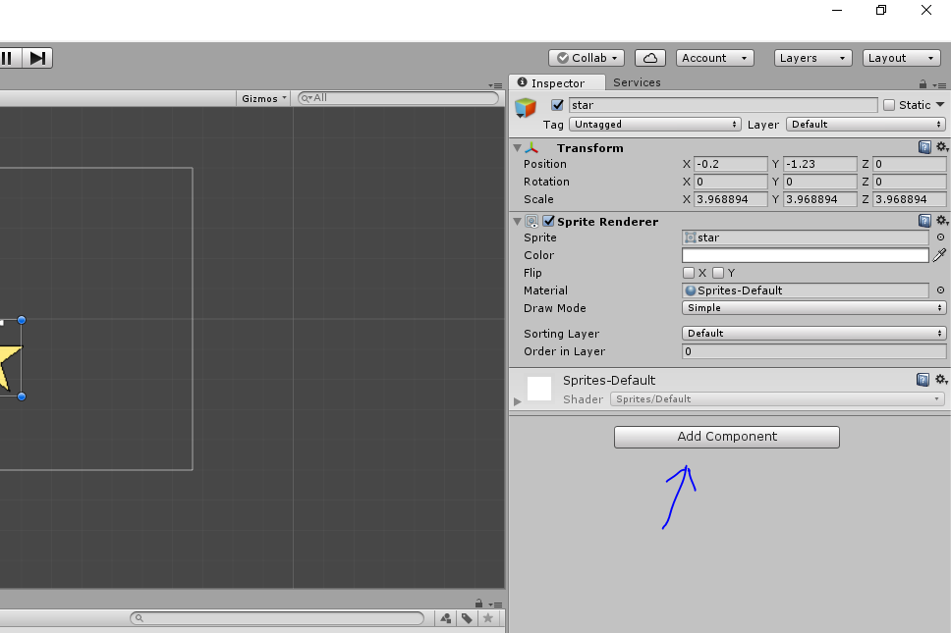
Task: Click Position X field -0.2
Action: click(730, 164)
